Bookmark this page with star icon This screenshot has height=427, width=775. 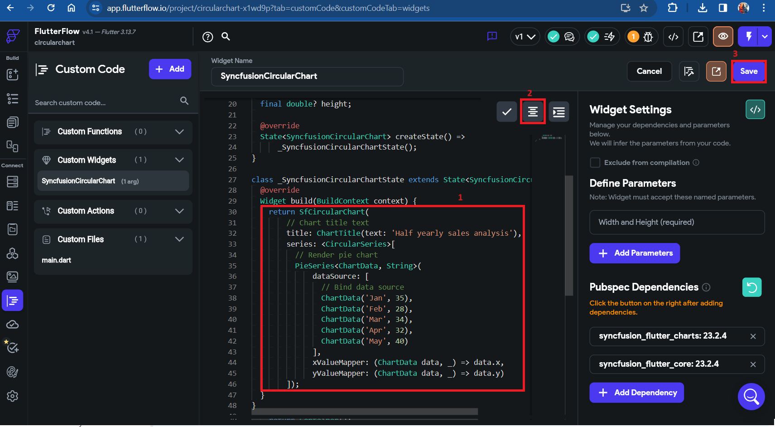[644, 8]
